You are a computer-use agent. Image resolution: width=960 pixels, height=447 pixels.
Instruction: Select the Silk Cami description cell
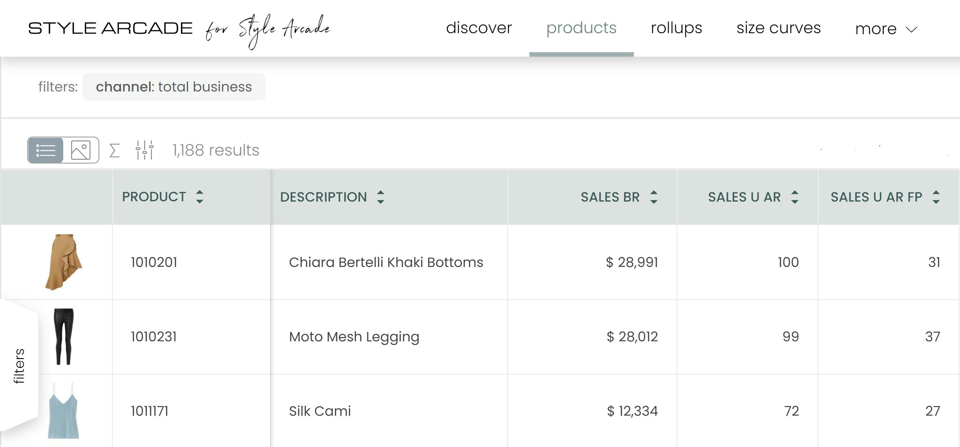point(320,411)
